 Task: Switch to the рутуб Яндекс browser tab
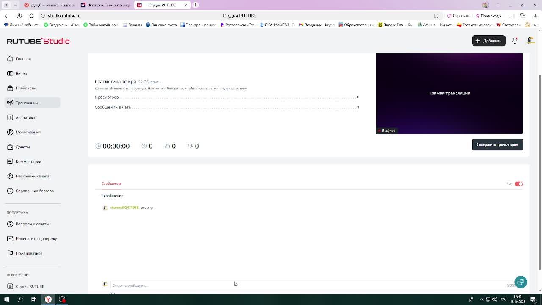click(x=49, y=5)
